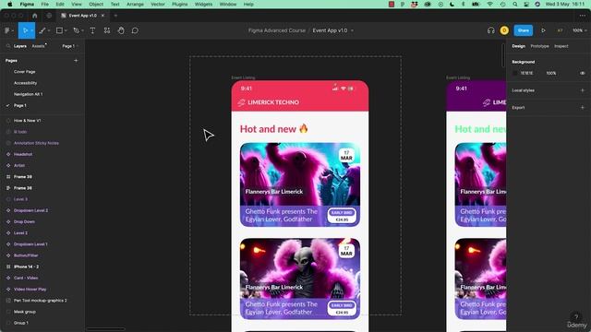Viewport: 591px width, 332px height.
Task: Switch to the Assets tab
Action: (x=38, y=46)
